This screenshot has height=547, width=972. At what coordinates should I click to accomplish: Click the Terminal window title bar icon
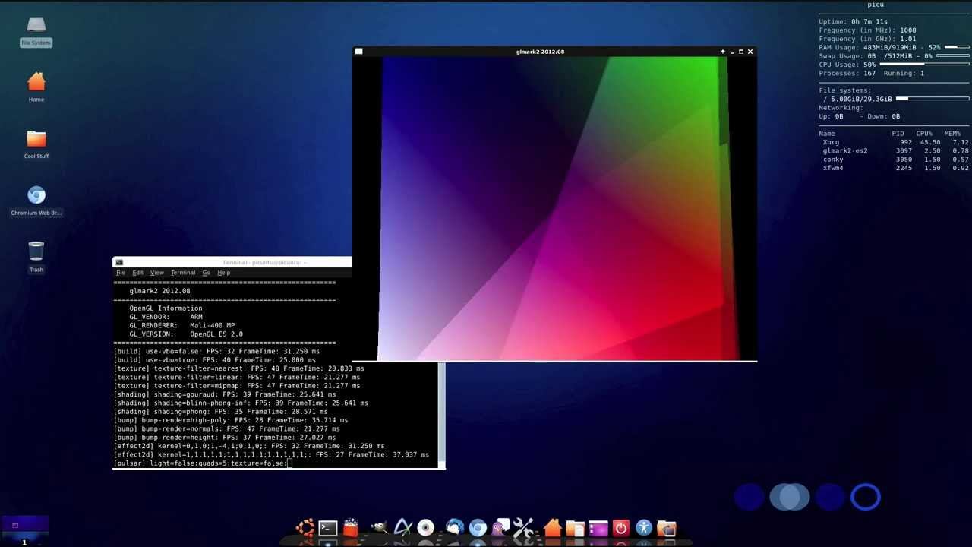click(x=119, y=262)
